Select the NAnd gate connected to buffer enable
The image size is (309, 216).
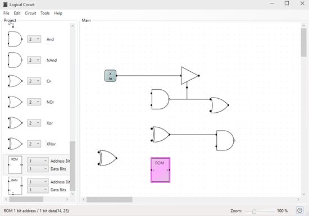coord(160,99)
